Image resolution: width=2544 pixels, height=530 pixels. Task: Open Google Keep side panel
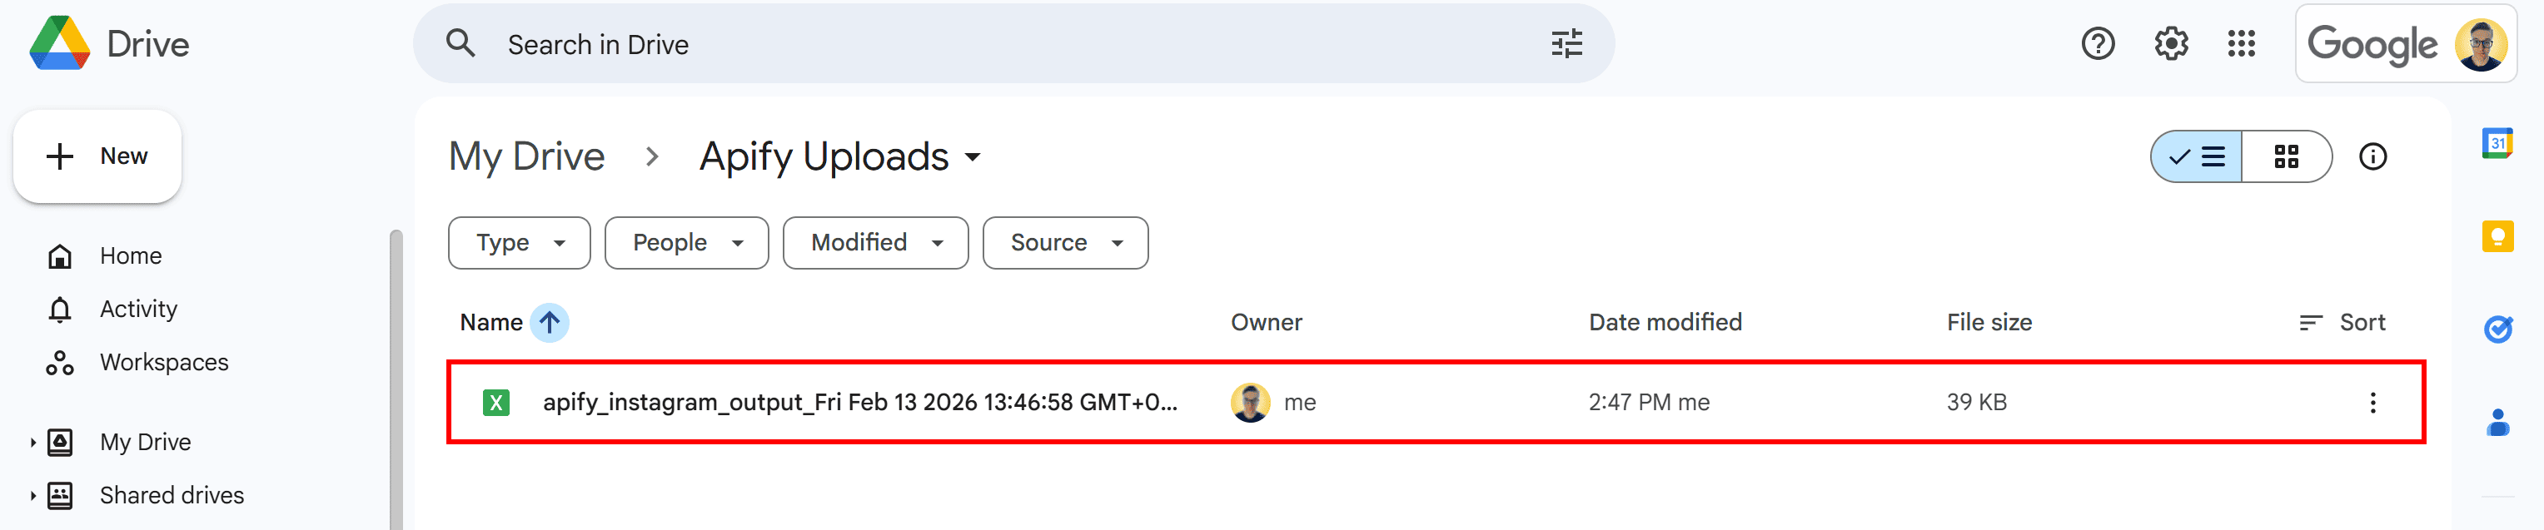click(2497, 237)
